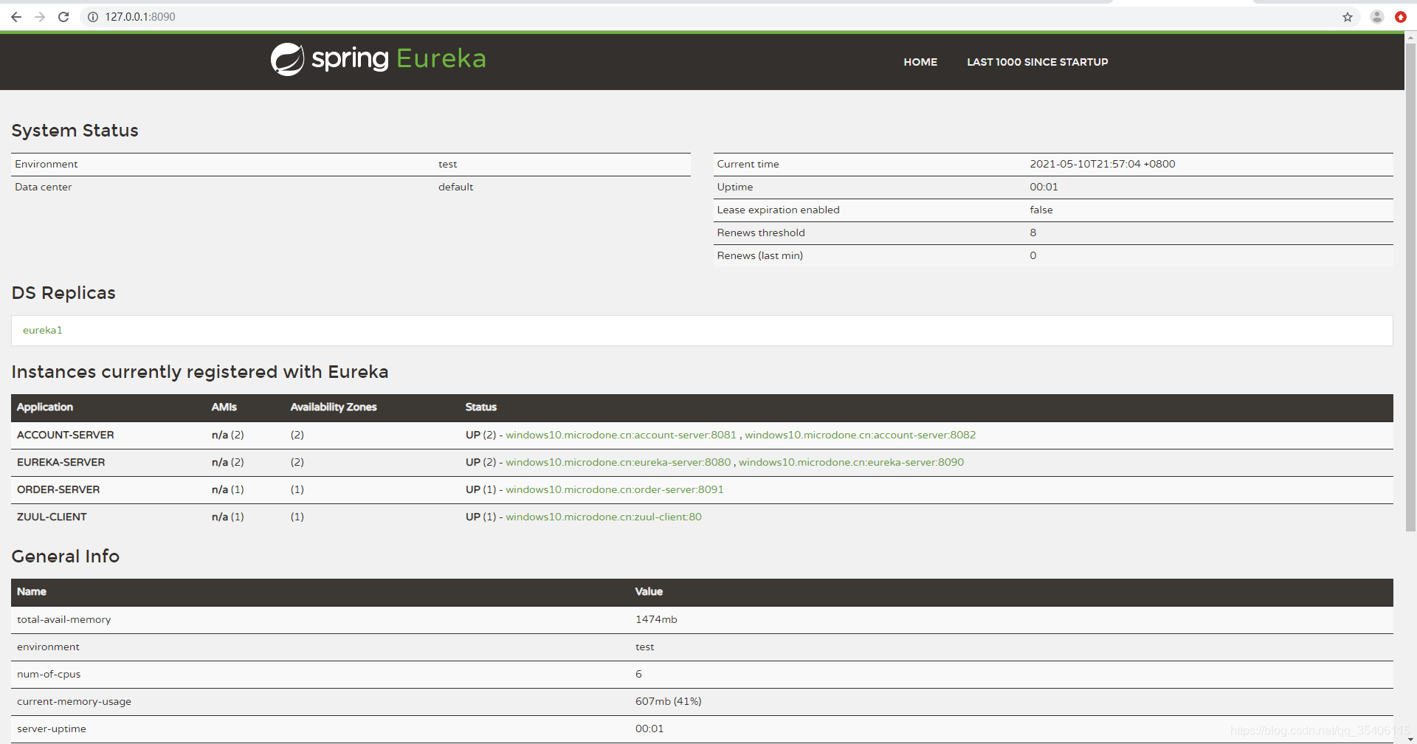The height and width of the screenshot is (744, 1417).
Task: Bookmark this page with the star icon
Action: tap(1348, 17)
